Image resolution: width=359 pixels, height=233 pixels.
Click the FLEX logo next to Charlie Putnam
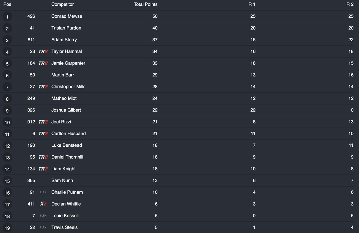[x=43, y=192]
